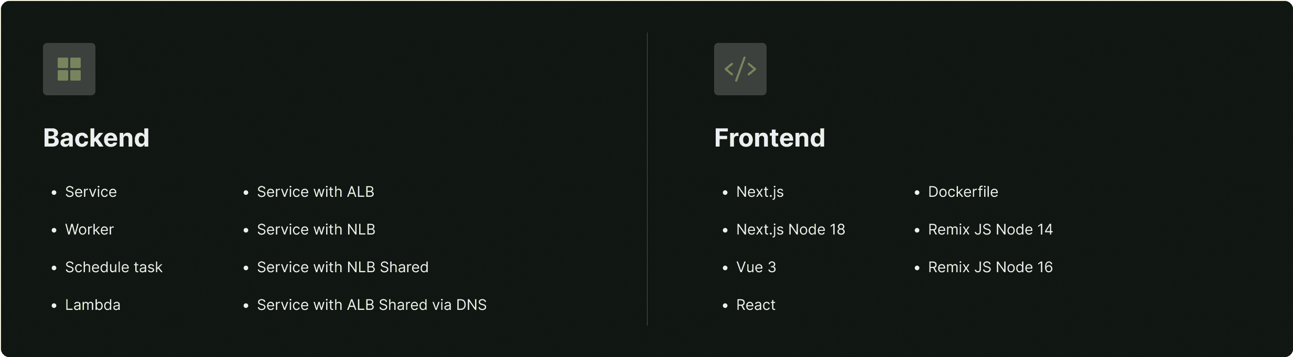
Task: Click the Schedule task item
Action: [x=113, y=267]
